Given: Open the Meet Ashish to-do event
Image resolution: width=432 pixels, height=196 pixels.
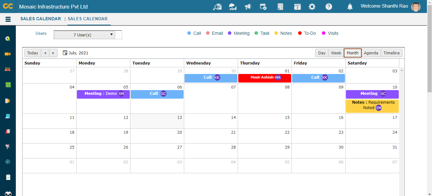Looking at the screenshot, I should pyautogui.click(x=265, y=78).
